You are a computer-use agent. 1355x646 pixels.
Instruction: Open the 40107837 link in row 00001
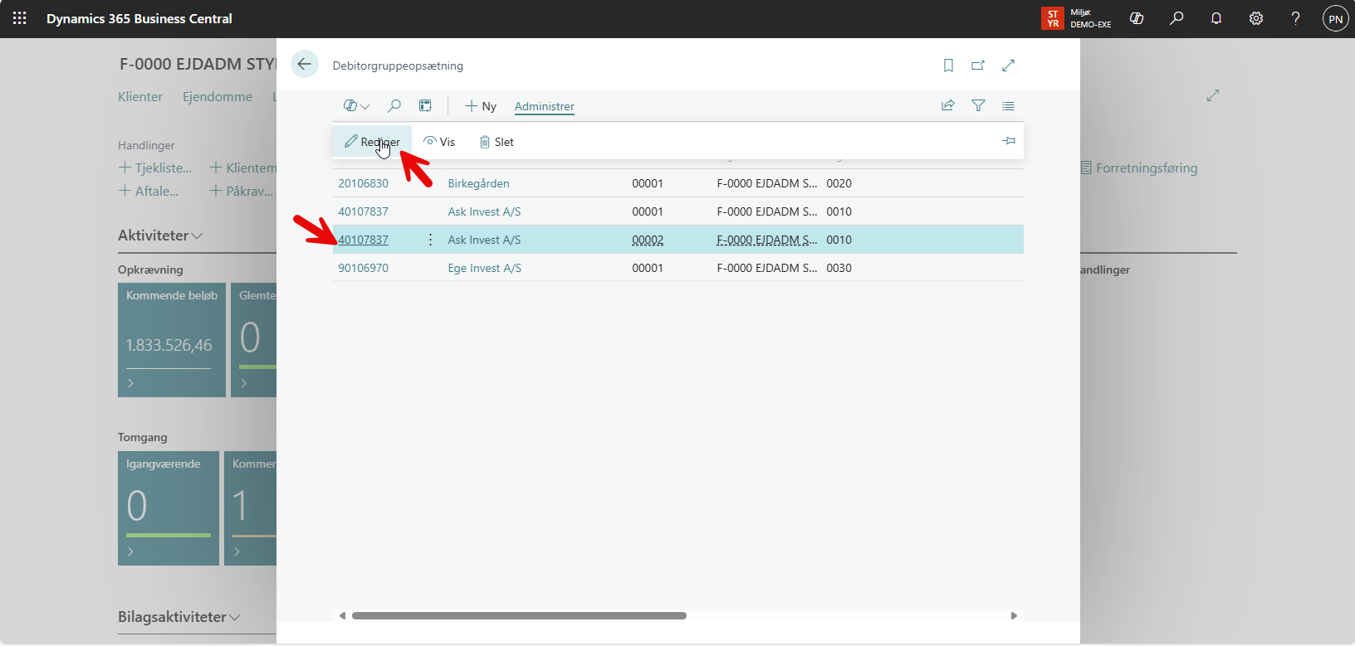pyautogui.click(x=363, y=211)
